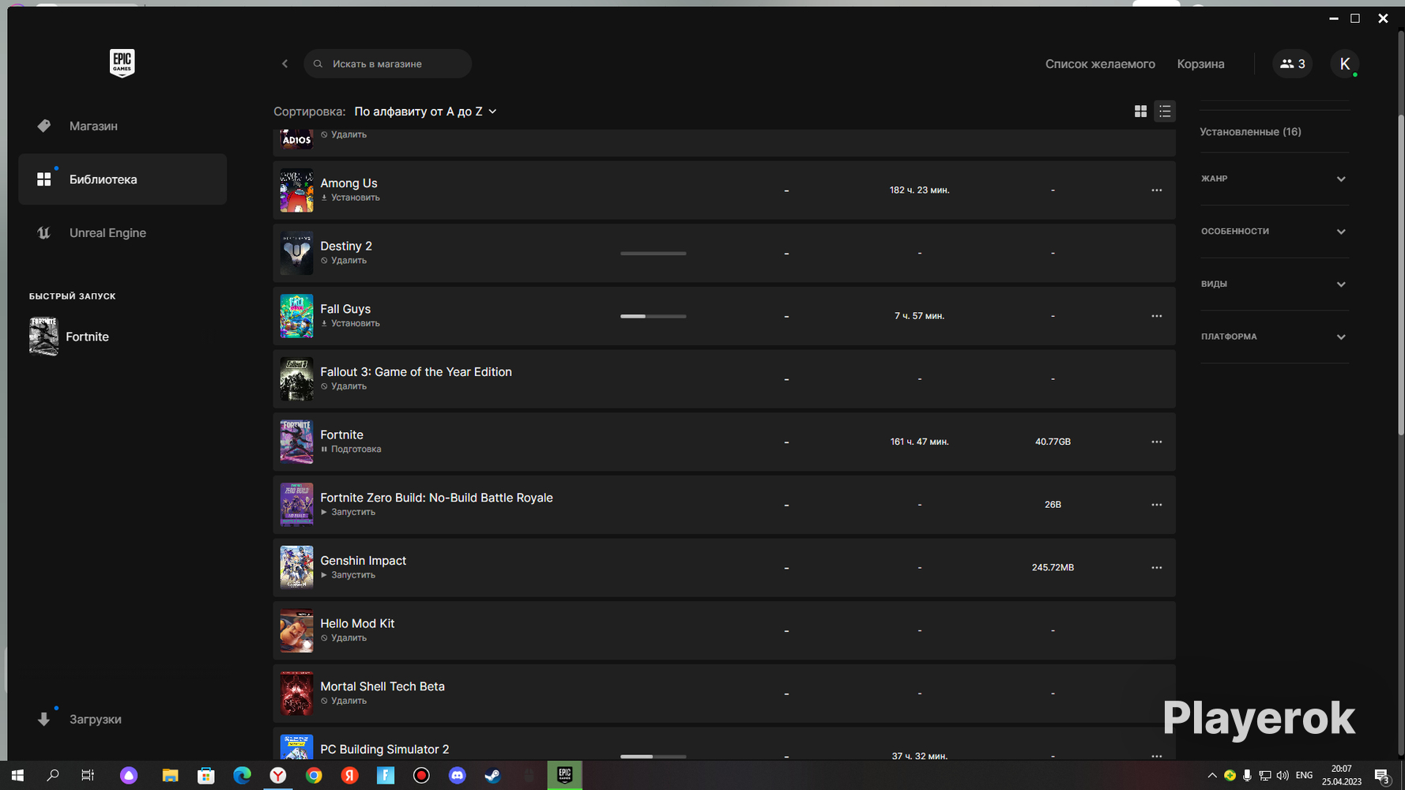
Task: Click the Destiny 2 progress bar
Action: pos(654,254)
